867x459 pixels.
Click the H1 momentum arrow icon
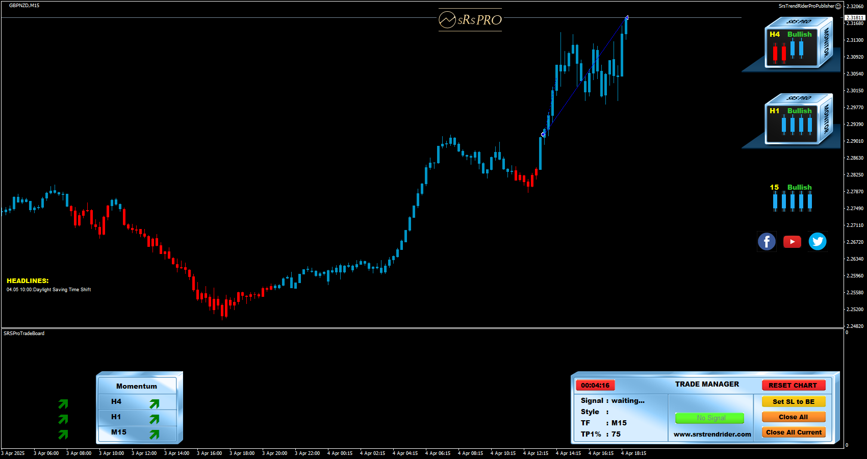(x=155, y=419)
